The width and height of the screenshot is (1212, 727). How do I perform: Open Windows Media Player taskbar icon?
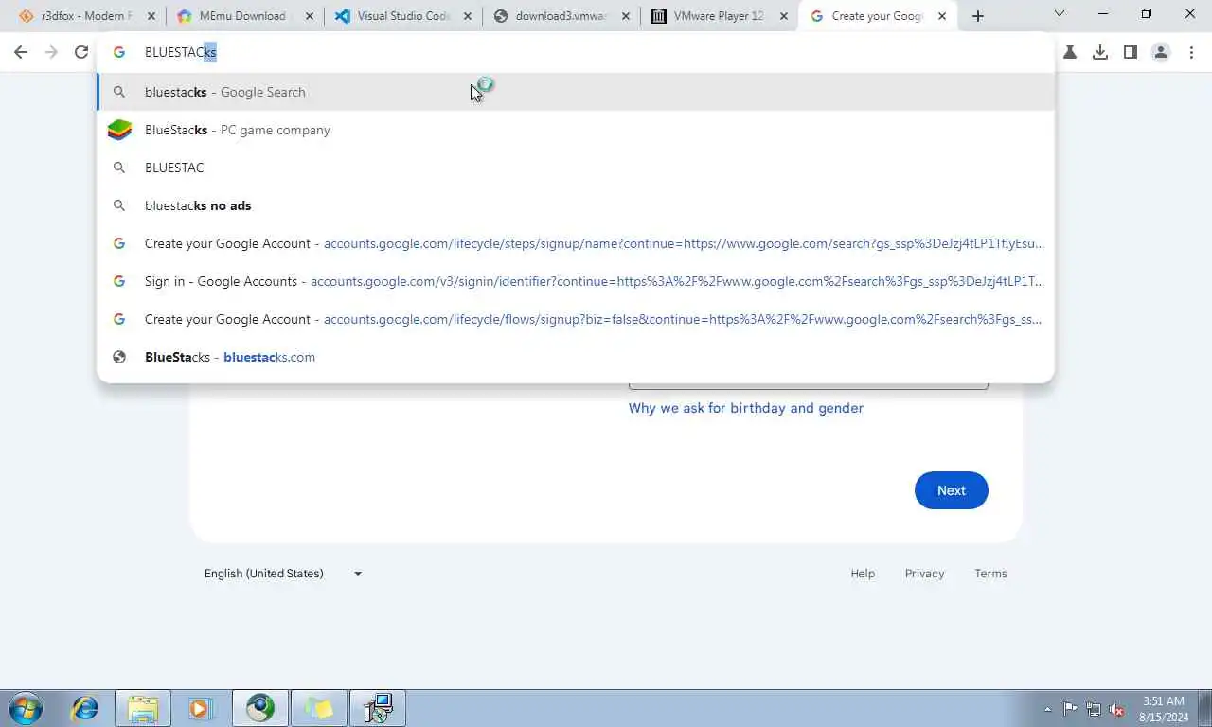(200, 708)
